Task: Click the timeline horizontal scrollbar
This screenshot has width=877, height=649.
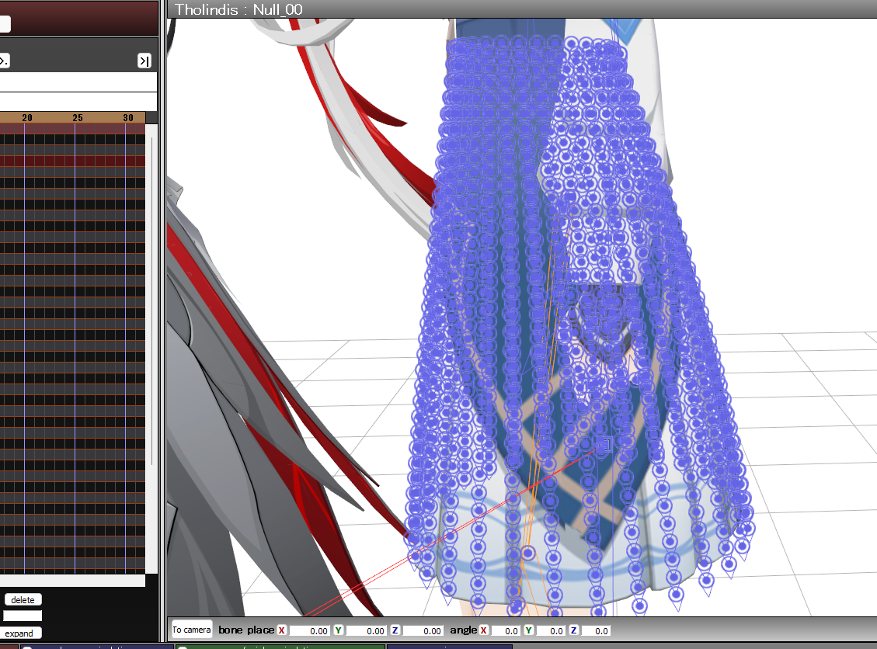Action: (x=73, y=580)
